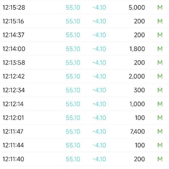Click the -4.10 change at 12:11:44
Screen dimensions: 169x169
pyautogui.click(x=99, y=145)
